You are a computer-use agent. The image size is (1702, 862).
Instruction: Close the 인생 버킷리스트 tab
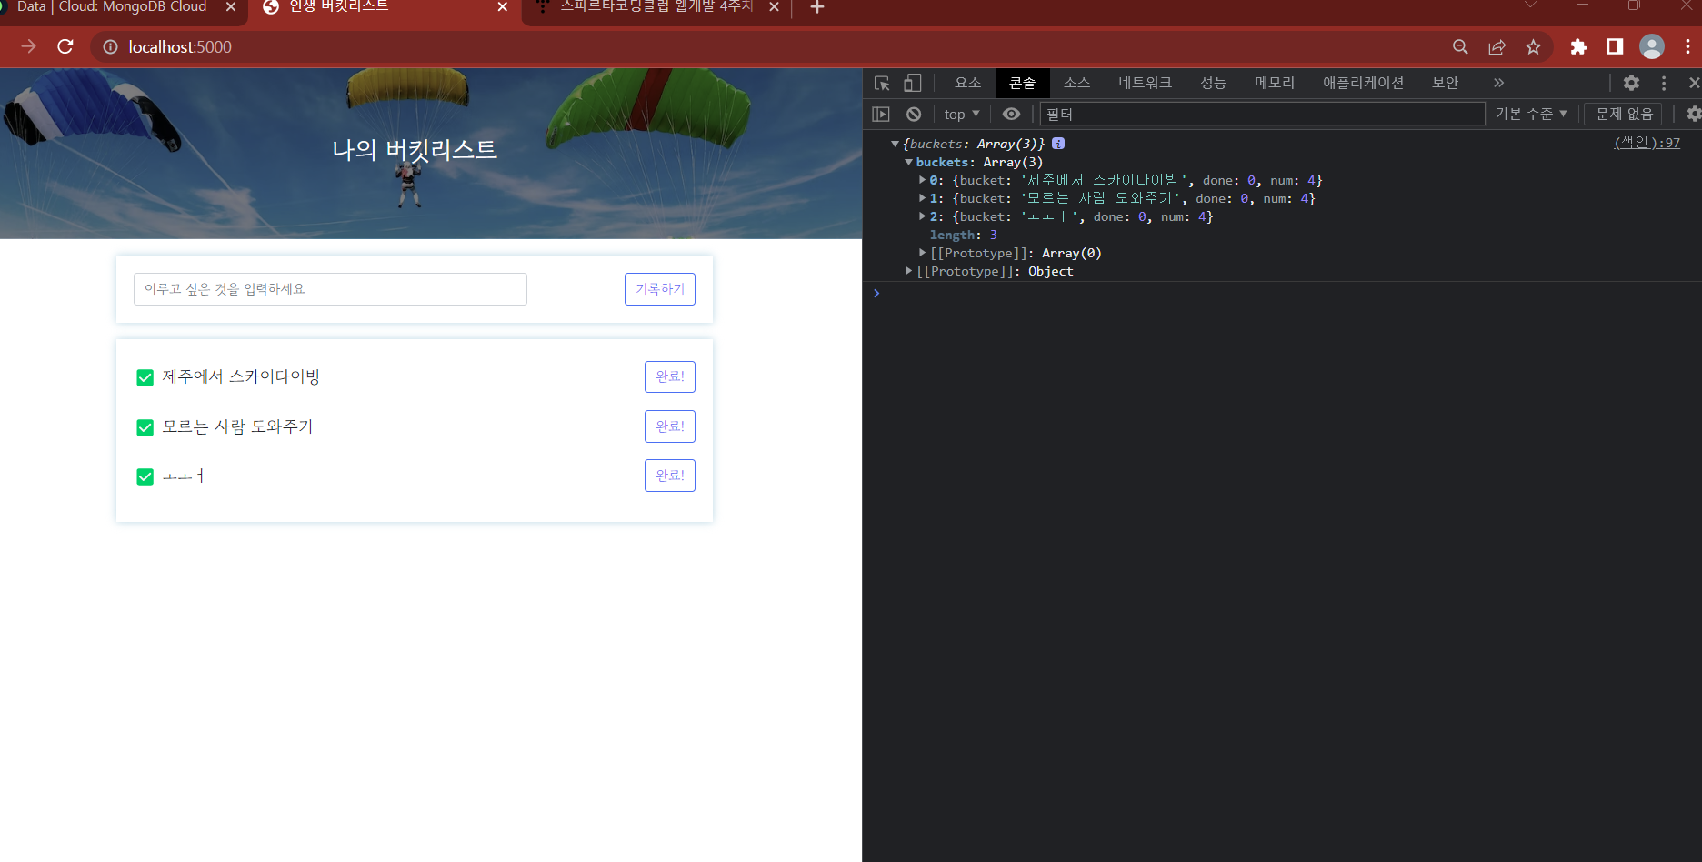coord(503,7)
